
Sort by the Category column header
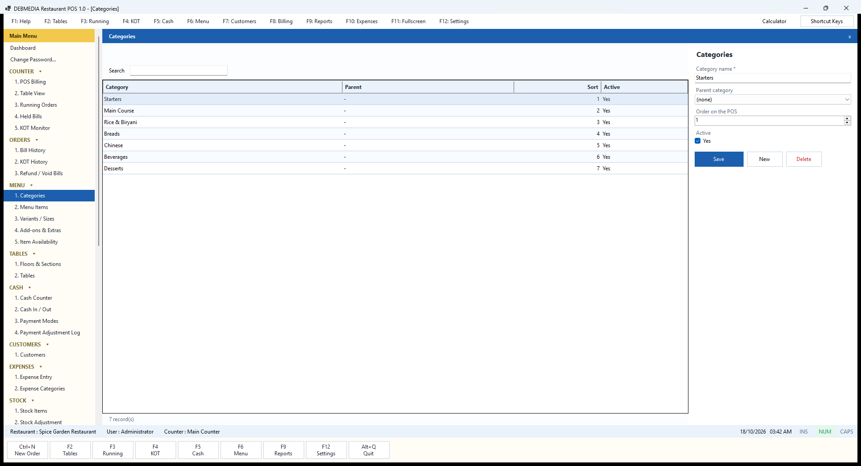click(222, 87)
